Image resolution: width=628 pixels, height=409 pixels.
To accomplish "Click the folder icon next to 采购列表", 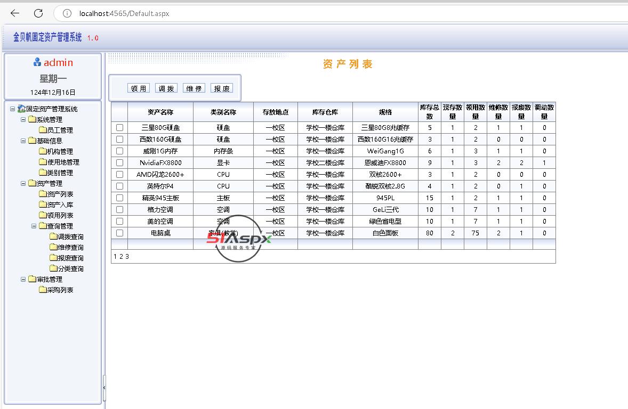I will click(x=43, y=290).
